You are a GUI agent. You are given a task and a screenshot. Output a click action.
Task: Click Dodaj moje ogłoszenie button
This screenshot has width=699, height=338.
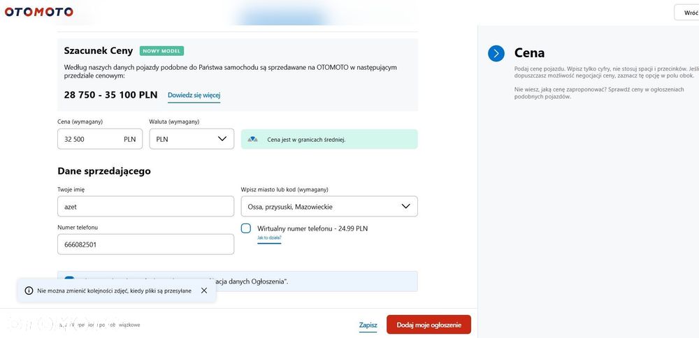tap(429, 325)
